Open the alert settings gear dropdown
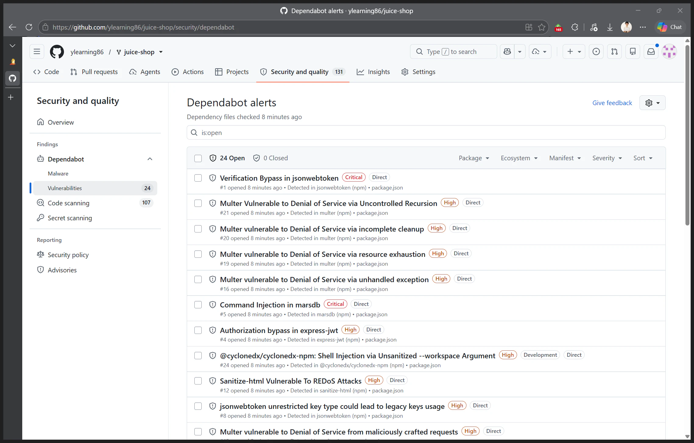 (x=652, y=103)
